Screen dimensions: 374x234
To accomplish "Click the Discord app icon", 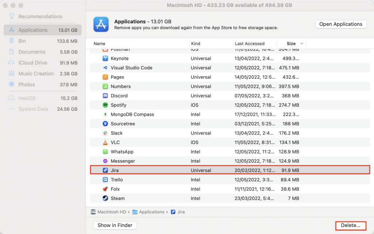I will click(105, 96).
